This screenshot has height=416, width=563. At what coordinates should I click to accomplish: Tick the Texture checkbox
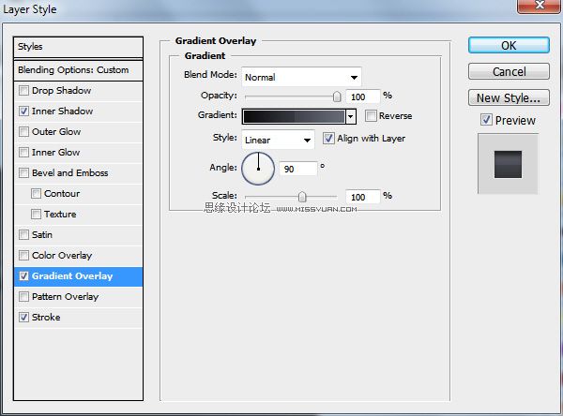pyautogui.click(x=36, y=215)
